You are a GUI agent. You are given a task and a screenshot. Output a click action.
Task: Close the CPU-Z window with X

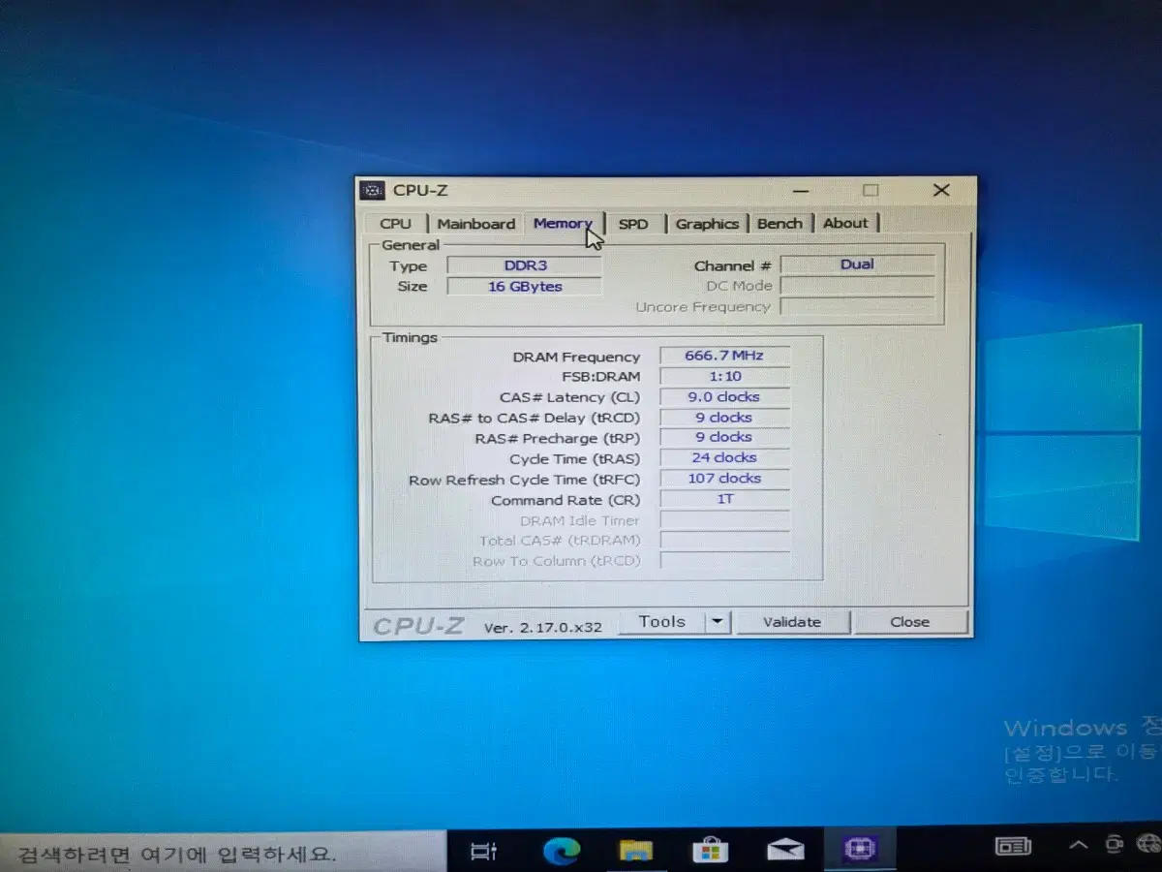point(941,191)
